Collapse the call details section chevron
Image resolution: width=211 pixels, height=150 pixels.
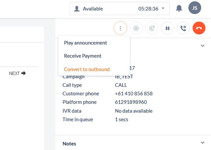coord(202,46)
